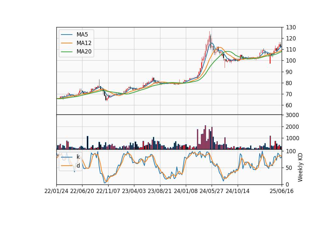Click price axis value 70
The image size is (313, 225).
coord(289,94)
